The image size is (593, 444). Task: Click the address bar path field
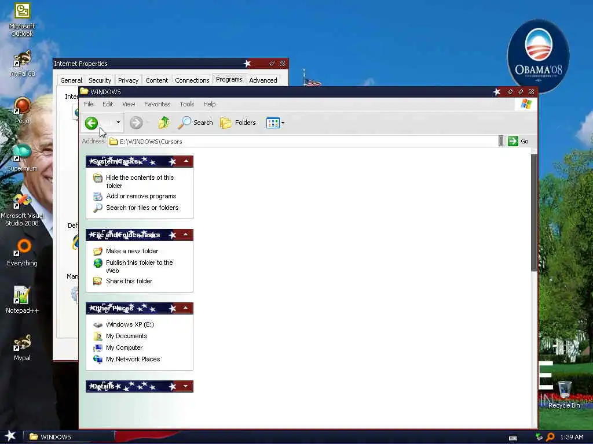pos(303,142)
